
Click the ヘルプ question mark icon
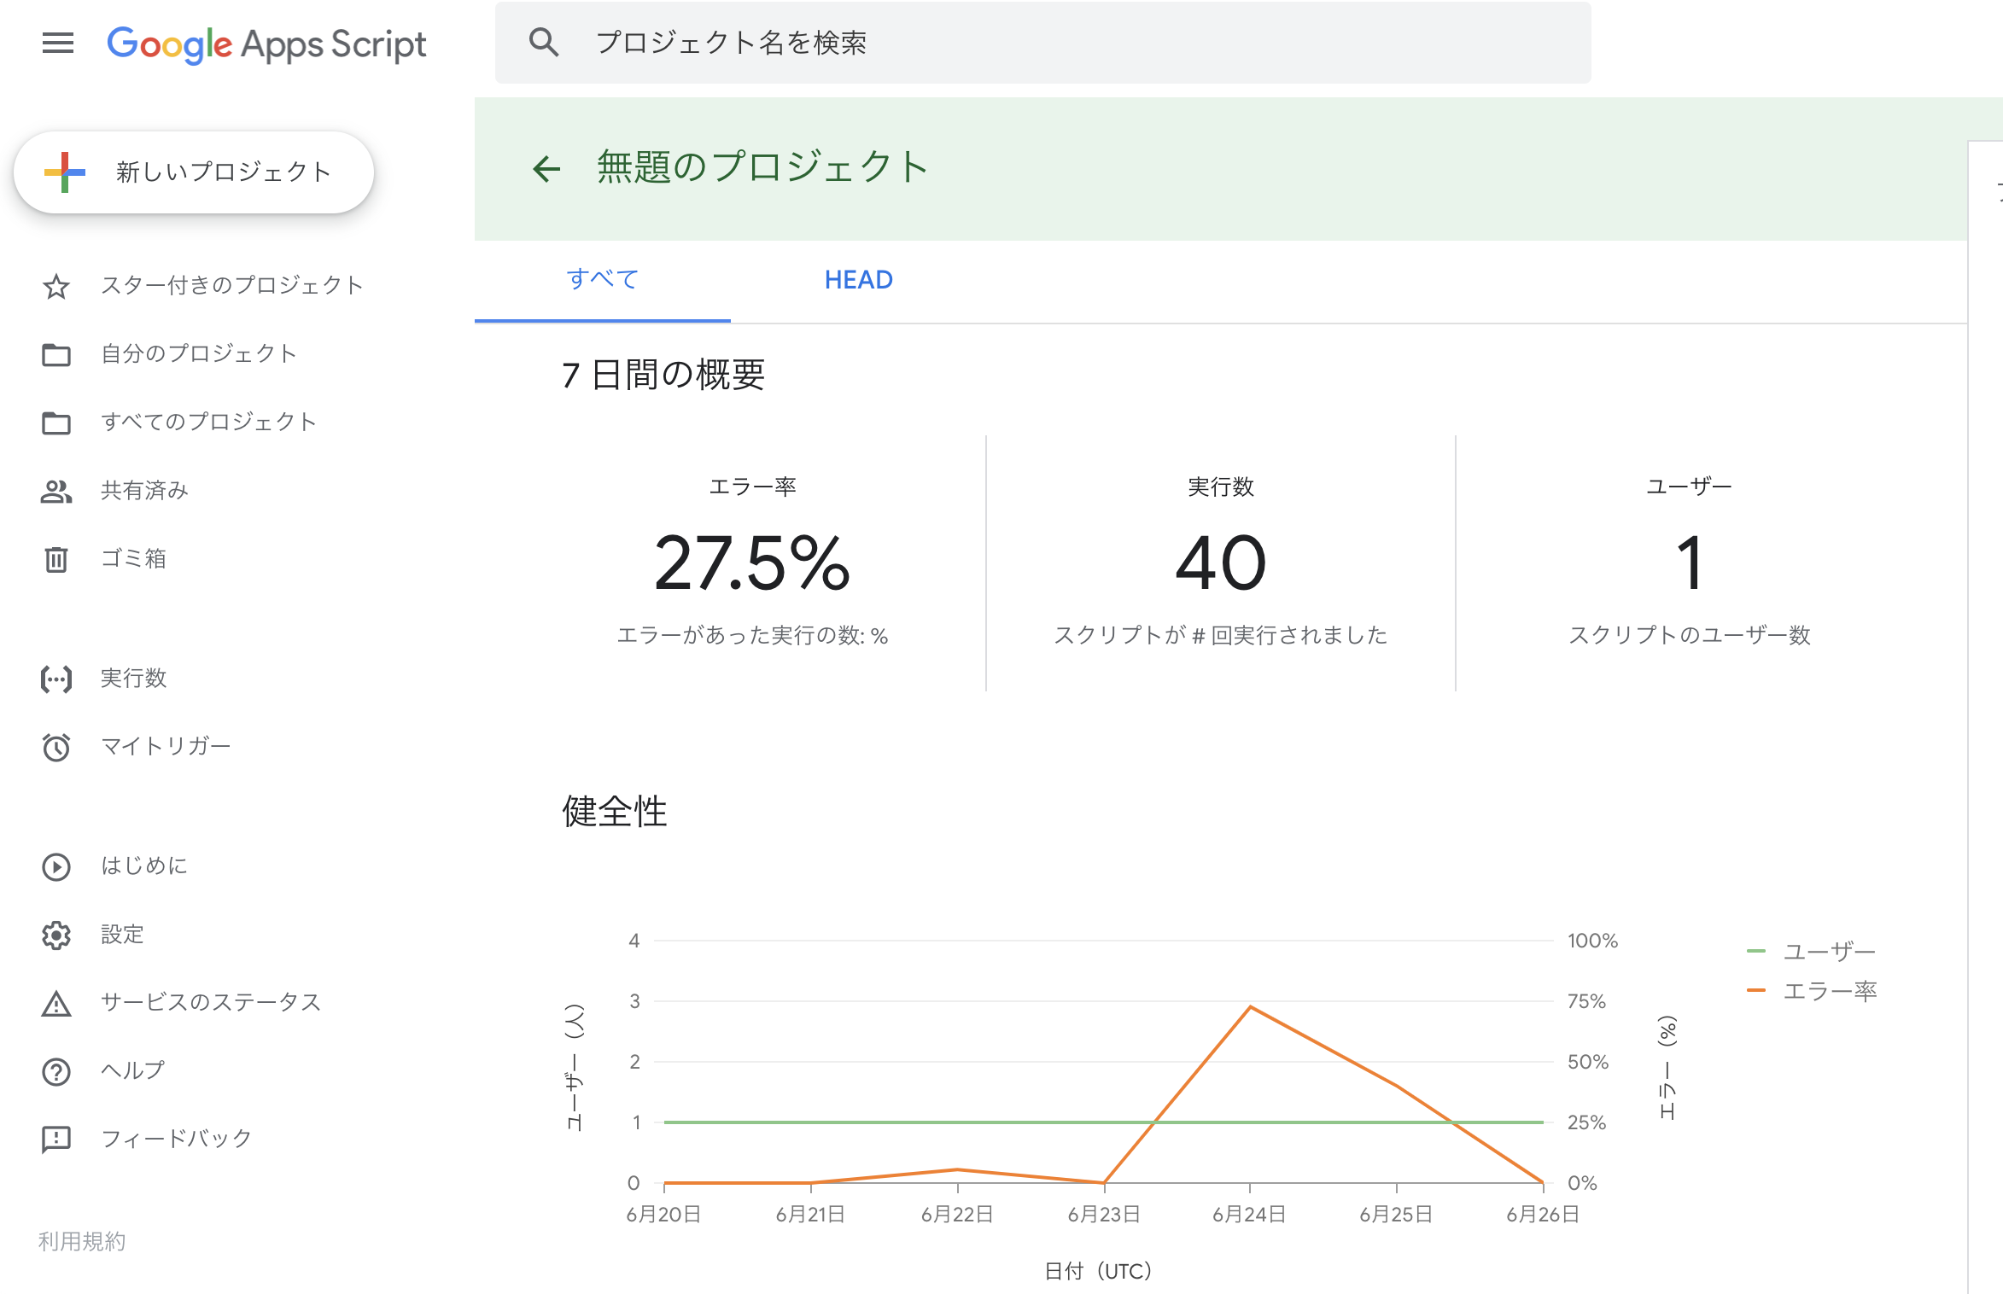coord(56,1071)
